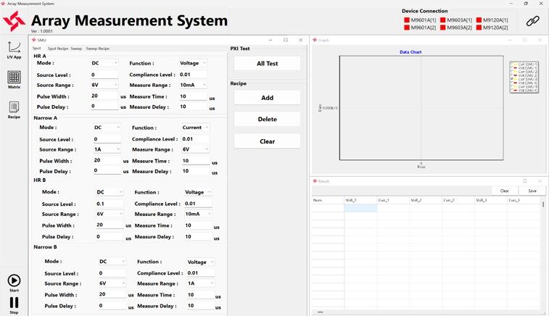The image size is (549, 316).
Task: Click the Save button in Result panel
Action: point(532,191)
